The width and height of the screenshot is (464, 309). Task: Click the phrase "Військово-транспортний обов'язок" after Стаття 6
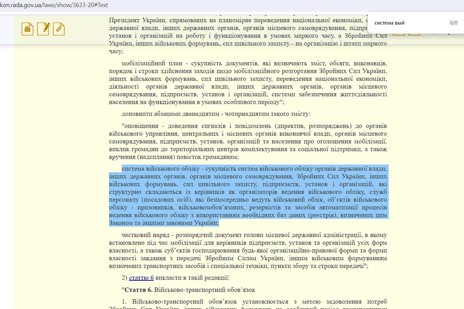click(205, 290)
